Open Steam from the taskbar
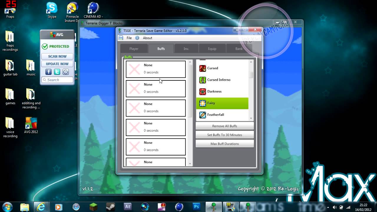The height and width of the screenshot is (212, 377). click(110, 207)
